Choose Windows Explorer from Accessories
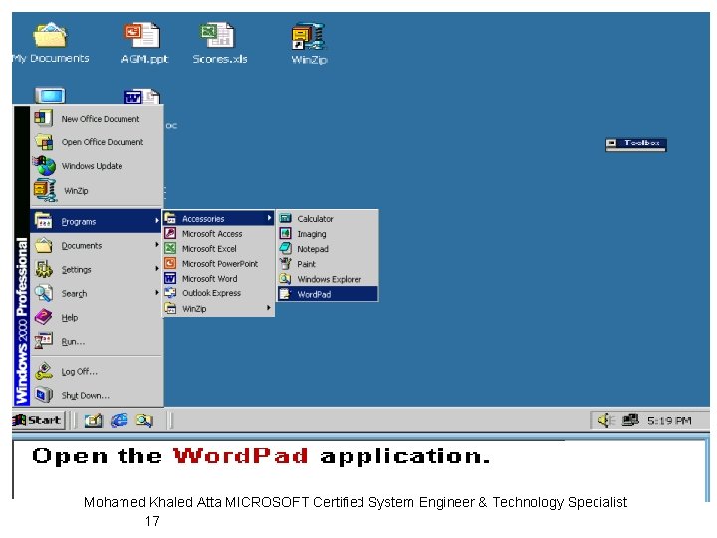717x538 pixels. (x=328, y=279)
